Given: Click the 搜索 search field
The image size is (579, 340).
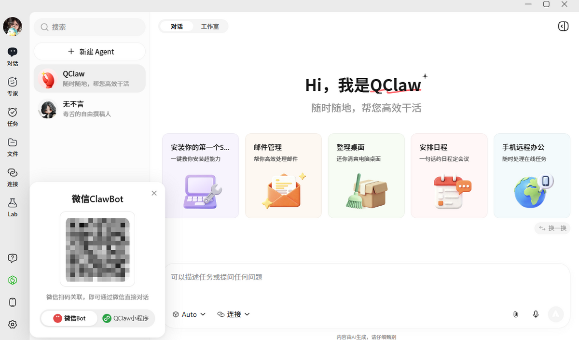Looking at the screenshot, I should [x=90, y=27].
